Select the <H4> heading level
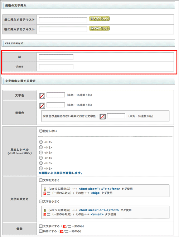This screenshot has width=179, height=237. point(41,158)
